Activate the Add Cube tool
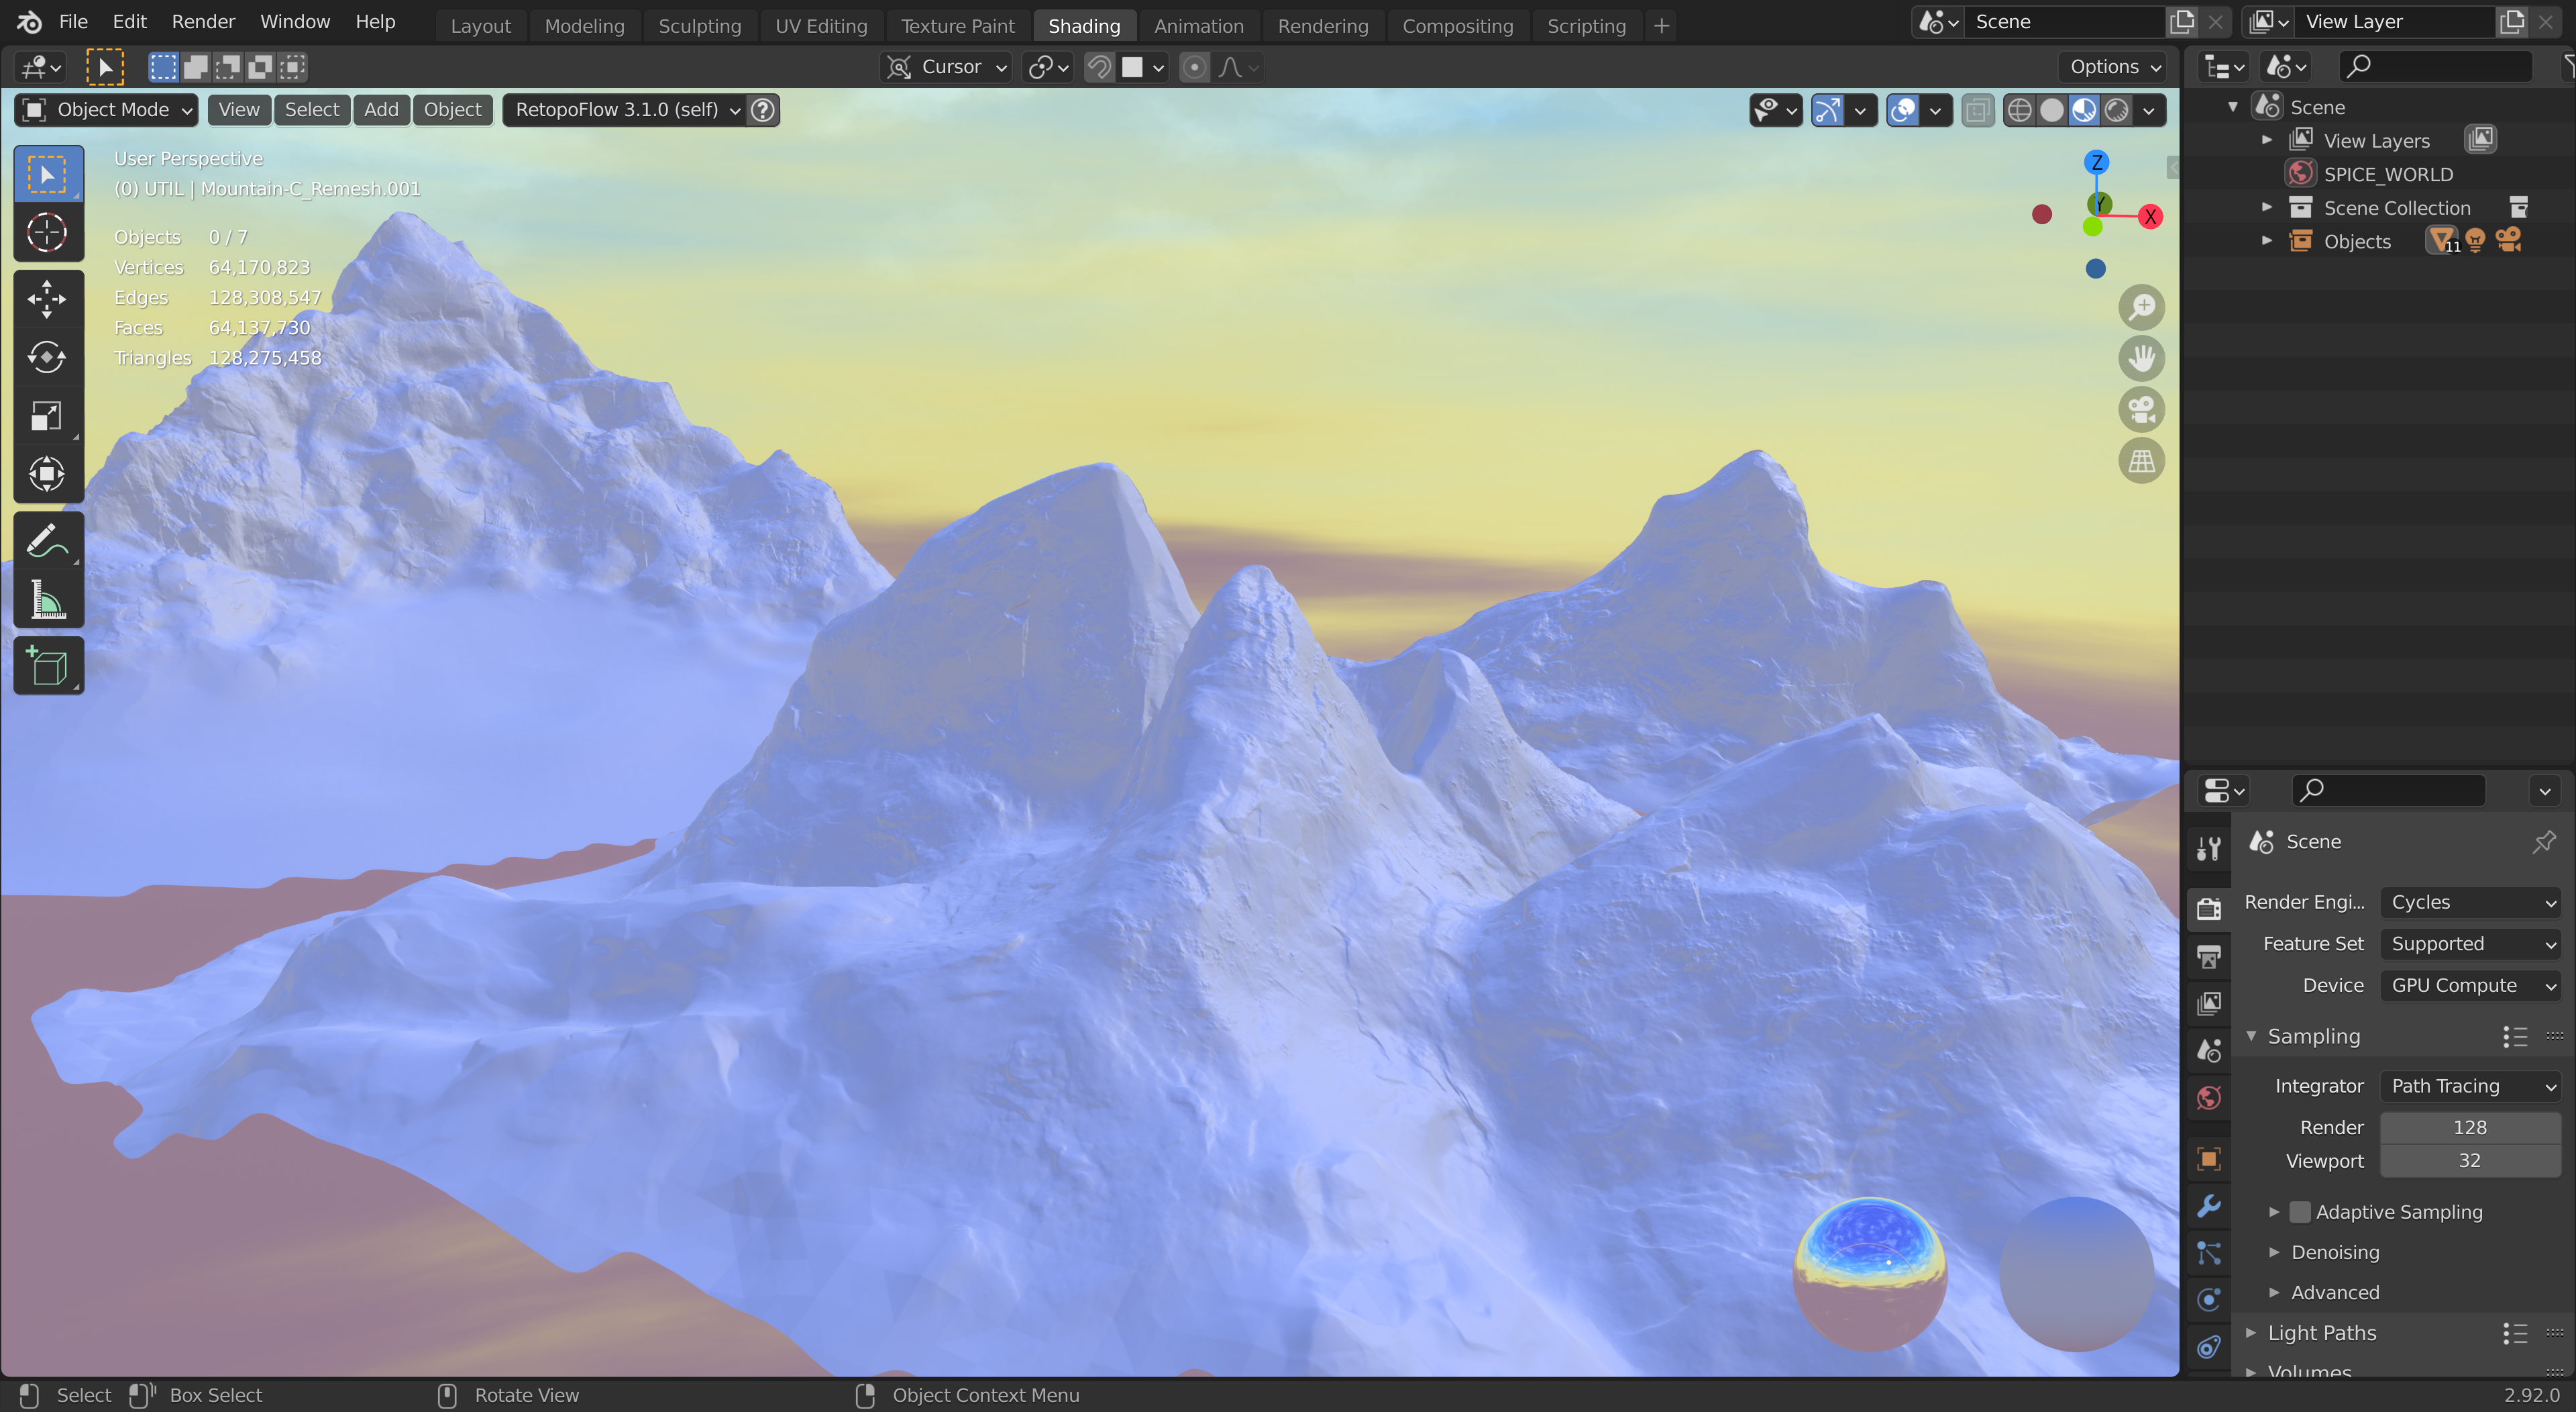 [46, 666]
